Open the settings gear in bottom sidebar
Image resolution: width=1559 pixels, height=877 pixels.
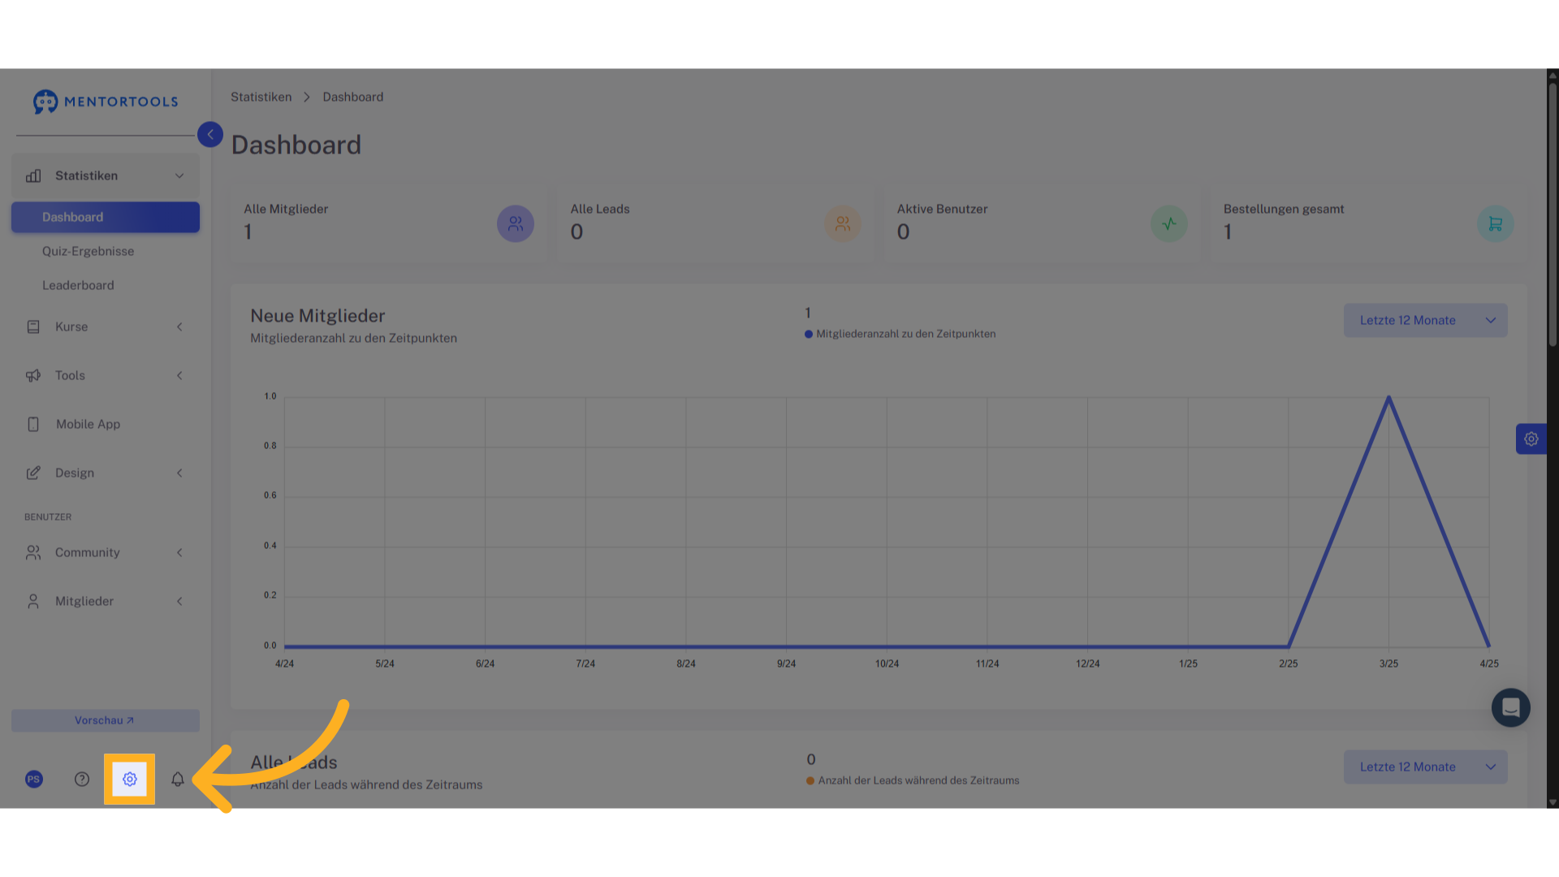130,780
